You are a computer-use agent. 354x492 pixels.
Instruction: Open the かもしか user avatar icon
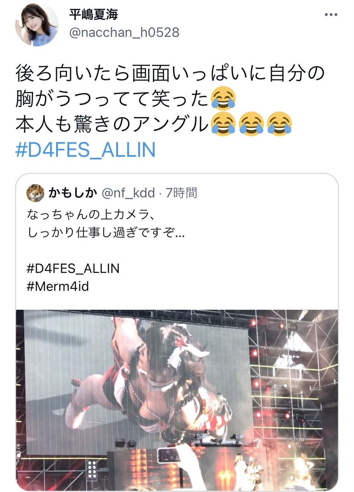(x=35, y=193)
